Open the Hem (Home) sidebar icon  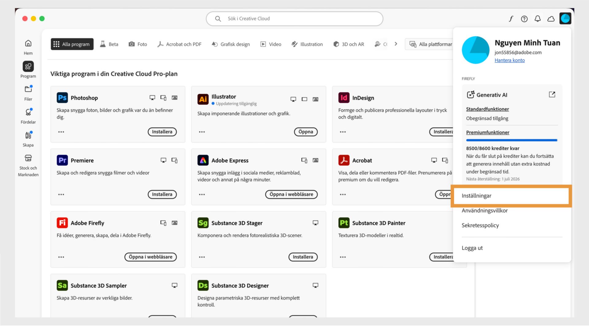tap(28, 43)
